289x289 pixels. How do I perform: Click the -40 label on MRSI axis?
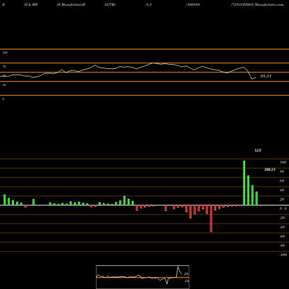click(x=282, y=227)
